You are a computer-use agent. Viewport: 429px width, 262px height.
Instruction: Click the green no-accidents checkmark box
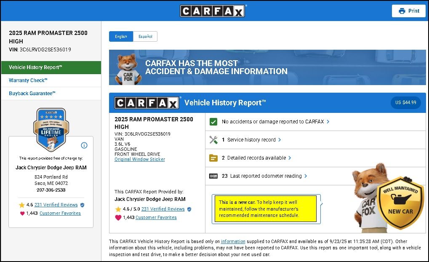pyautogui.click(x=213, y=122)
